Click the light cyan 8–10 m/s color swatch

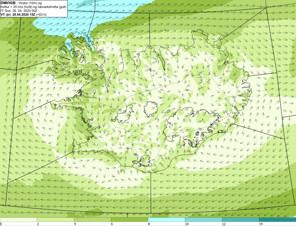pyautogui.click(x=166, y=220)
